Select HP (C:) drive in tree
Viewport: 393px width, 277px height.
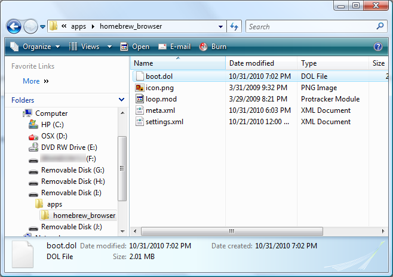pos(53,125)
